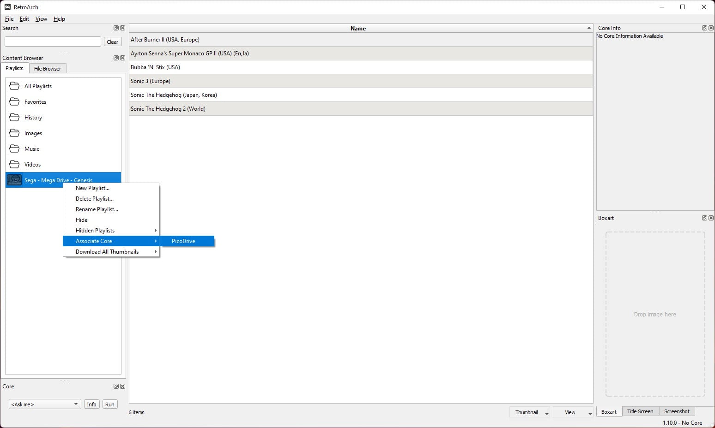
Task: Click the 1.10.0 - No Core status text
Action: (x=682, y=423)
